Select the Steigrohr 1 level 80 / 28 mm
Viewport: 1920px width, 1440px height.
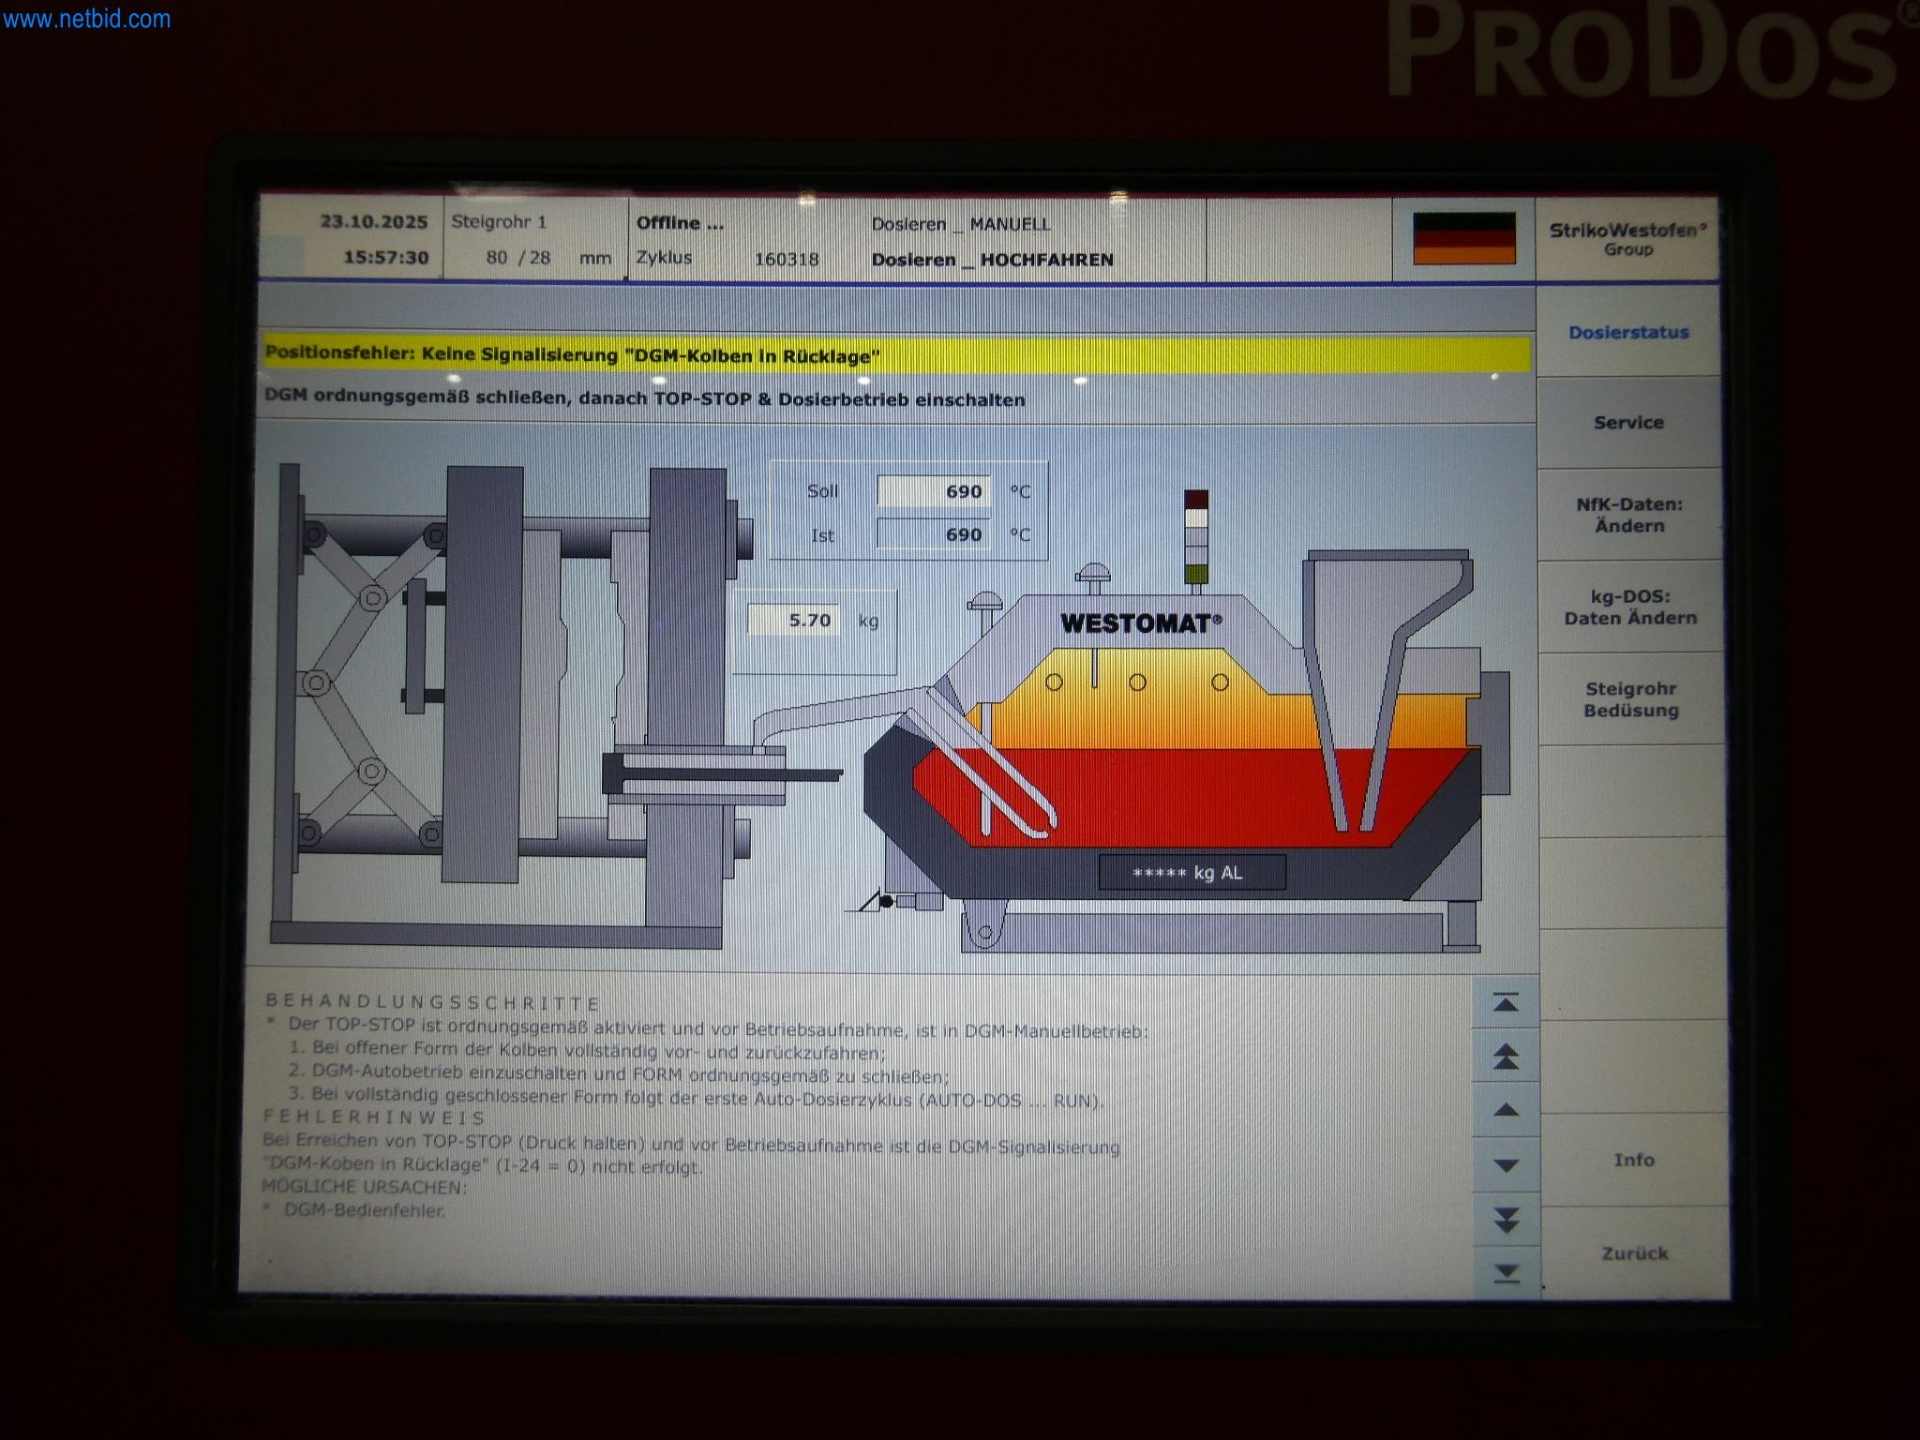tap(547, 258)
